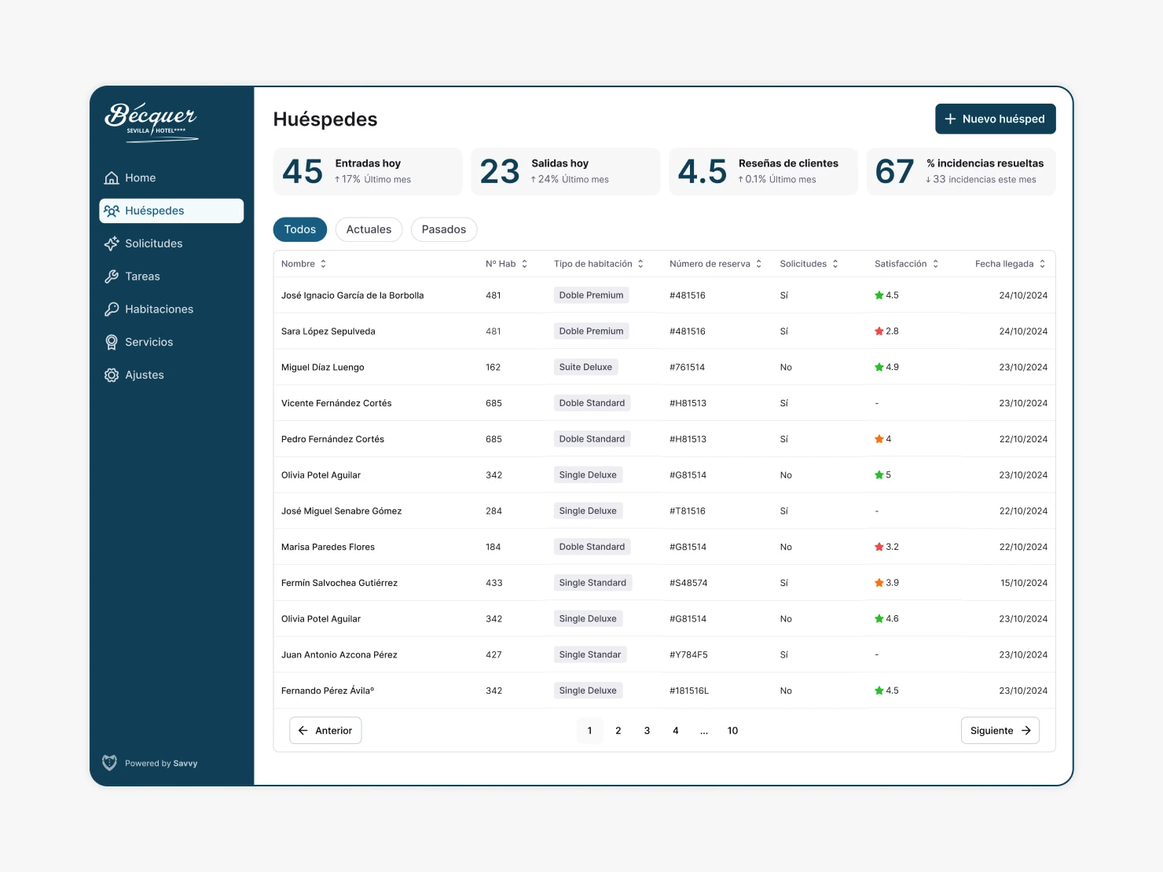
Task: Sort table by Nombre column
Action: click(x=303, y=263)
